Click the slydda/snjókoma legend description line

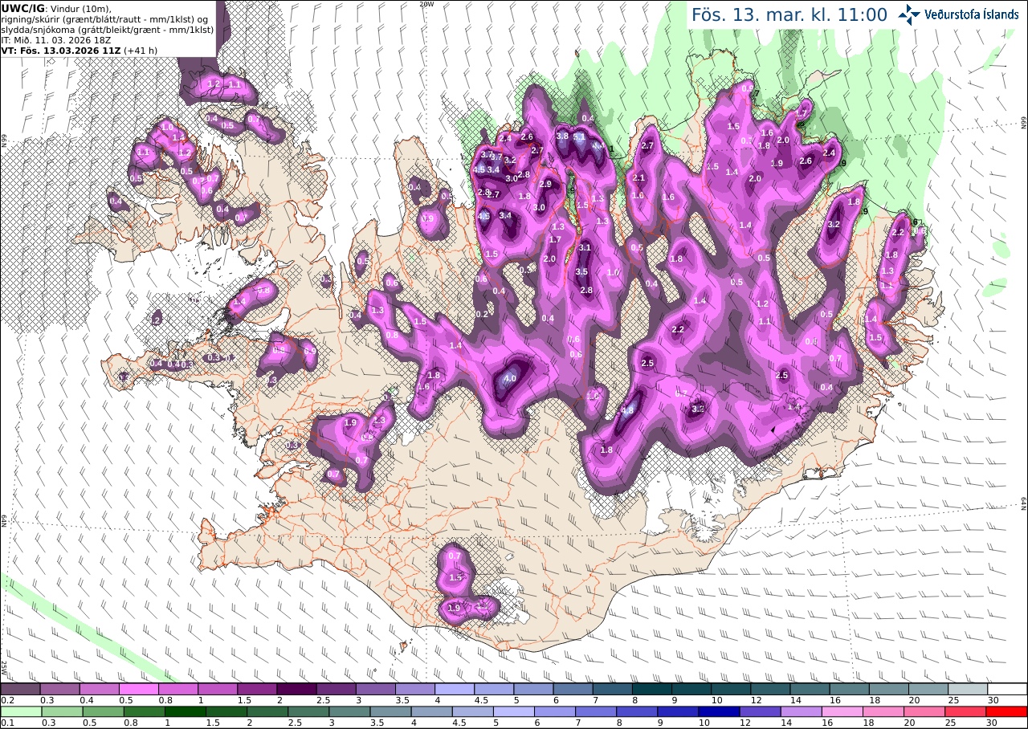[108, 29]
